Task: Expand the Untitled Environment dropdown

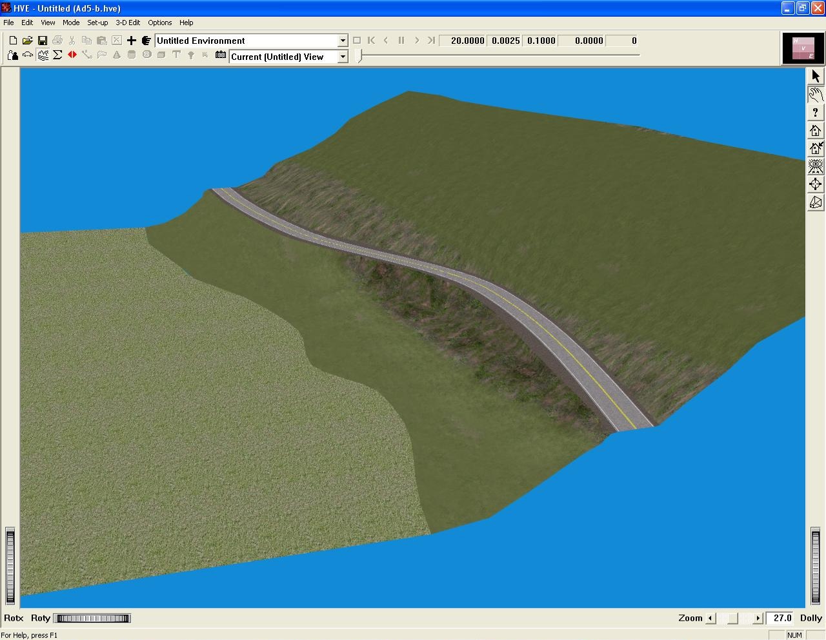Action: tap(343, 41)
